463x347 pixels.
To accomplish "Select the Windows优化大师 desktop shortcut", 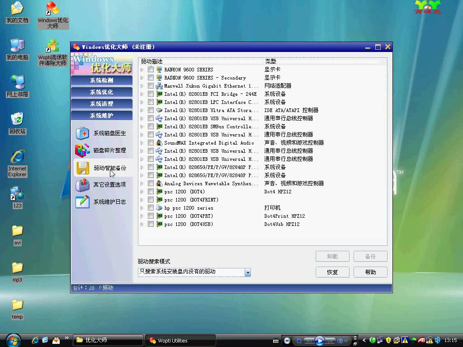I will click(53, 15).
